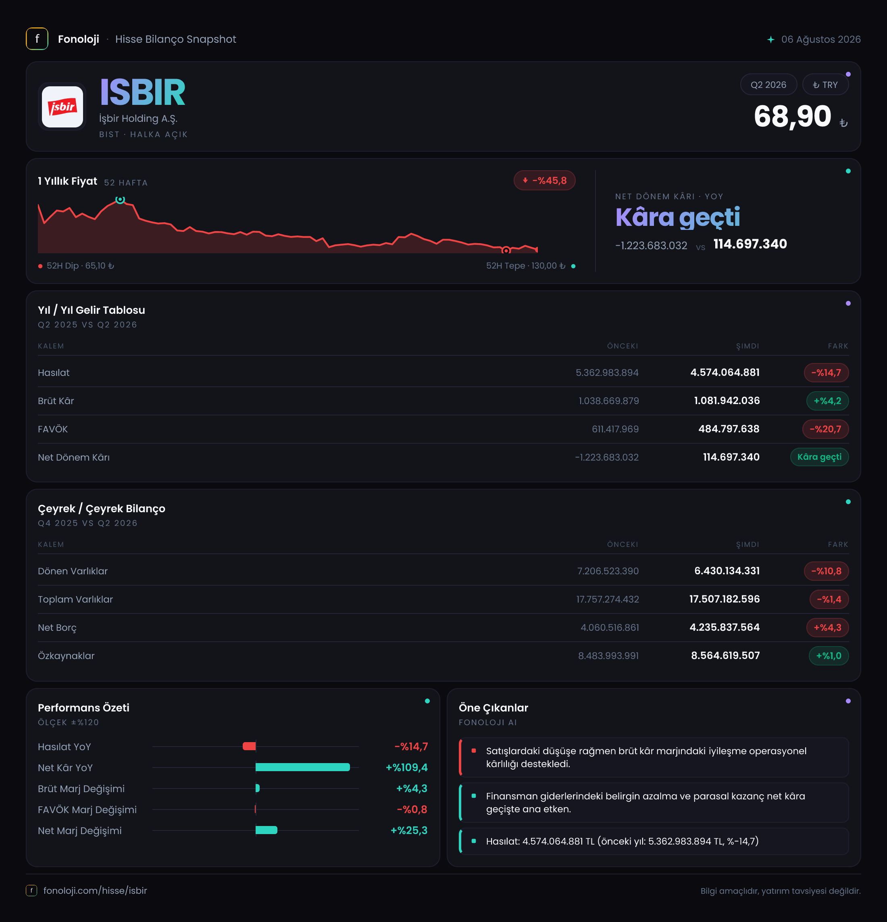Click the -%20,7 badge in the FAVÖK row
The image size is (887, 922).
pyautogui.click(x=825, y=429)
